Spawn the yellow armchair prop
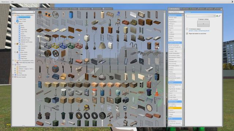 63,77
